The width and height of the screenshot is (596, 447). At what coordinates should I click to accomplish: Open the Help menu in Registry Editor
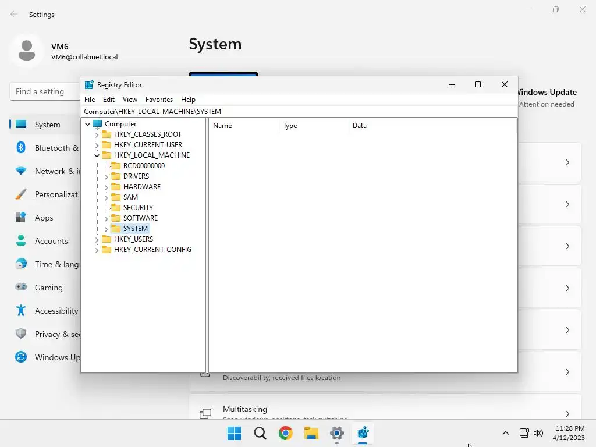188,99
